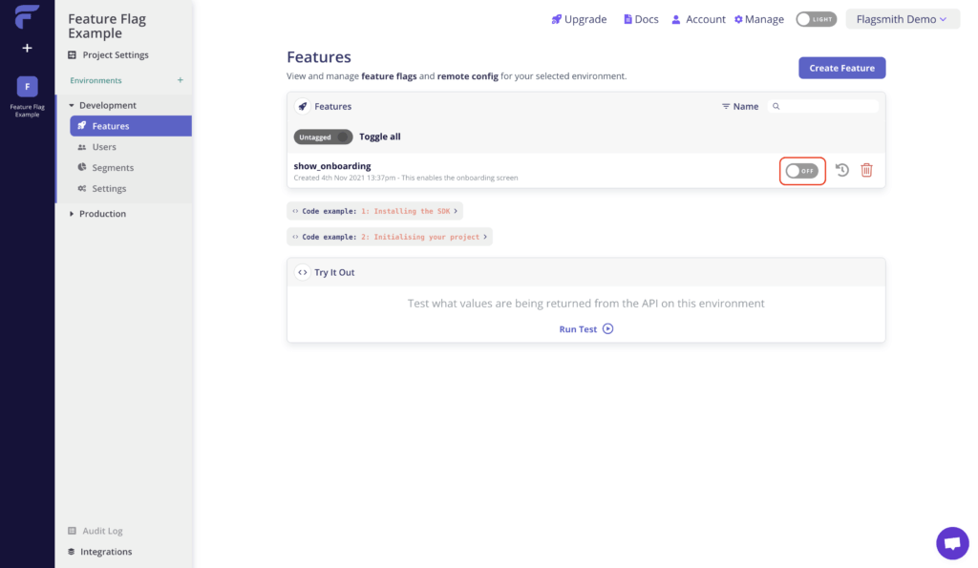The height and width of the screenshot is (568, 978).
Task: Delete show_onboarding with the trash icon
Action: [866, 170]
